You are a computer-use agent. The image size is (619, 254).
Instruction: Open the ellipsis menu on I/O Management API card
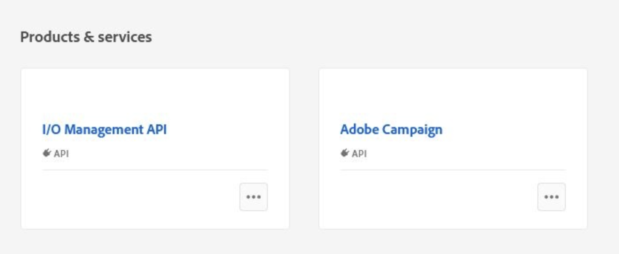(x=254, y=197)
